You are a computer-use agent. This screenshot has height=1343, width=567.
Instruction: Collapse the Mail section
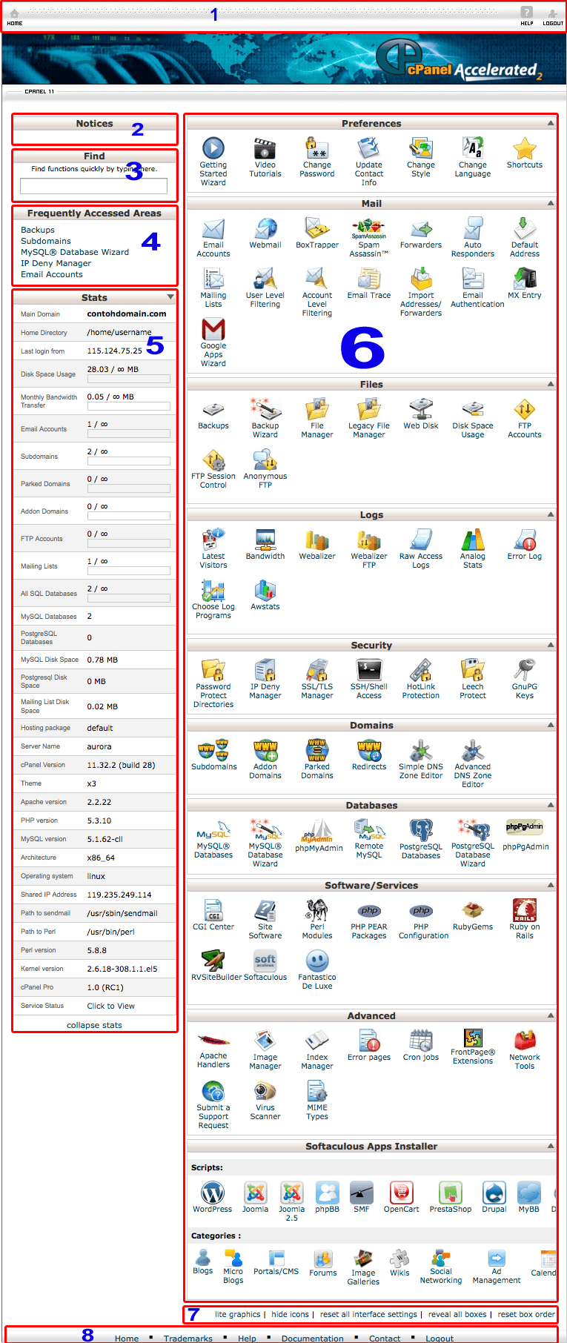click(x=551, y=203)
